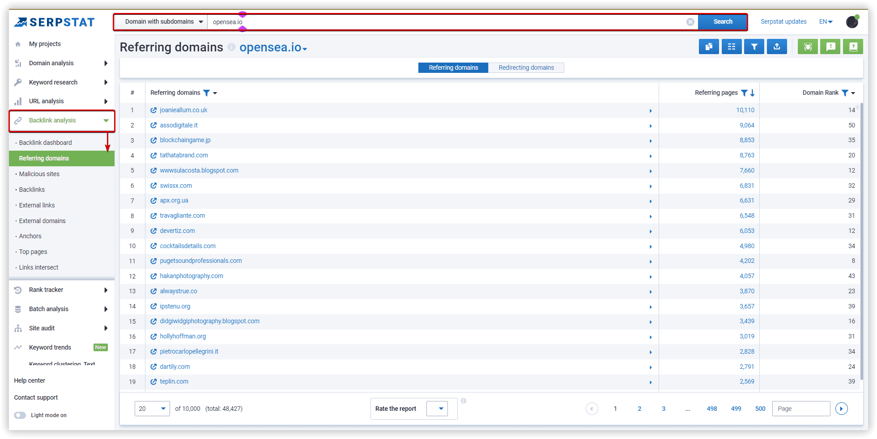Viewport: 877px width, 439px height.
Task: Click the info icon next to Referring domains title
Action: tap(231, 47)
